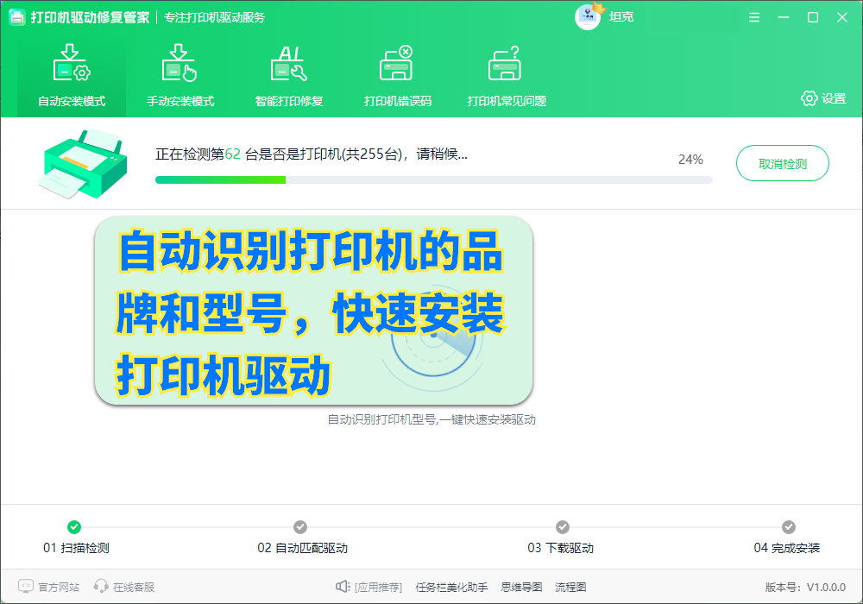Image resolution: width=863 pixels, height=604 pixels.
Task: Expand the 坦克 user account menu
Action: [604, 16]
